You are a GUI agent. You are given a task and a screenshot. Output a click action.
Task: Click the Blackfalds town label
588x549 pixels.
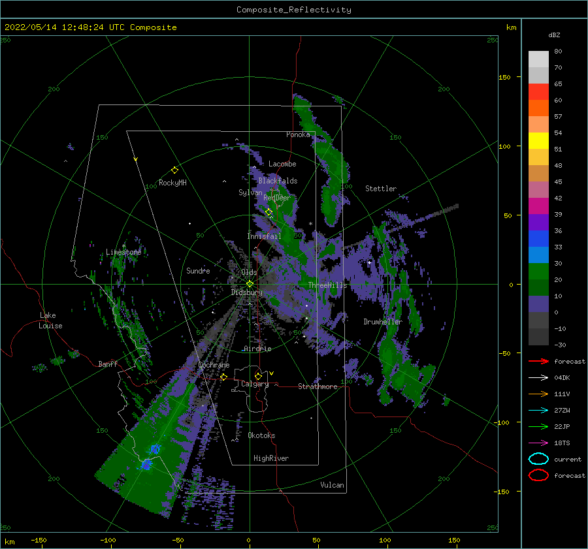pos(278,181)
